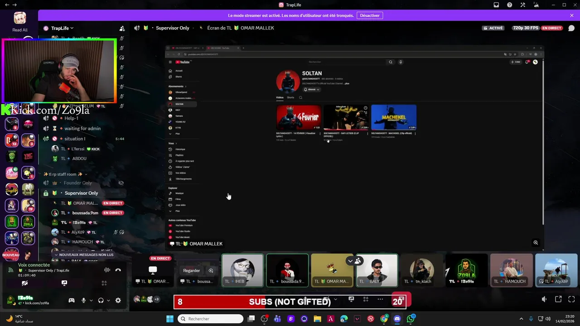Select user ABDOU in channel list
Viewport: 580px width, 326px height.
point(79,158)
